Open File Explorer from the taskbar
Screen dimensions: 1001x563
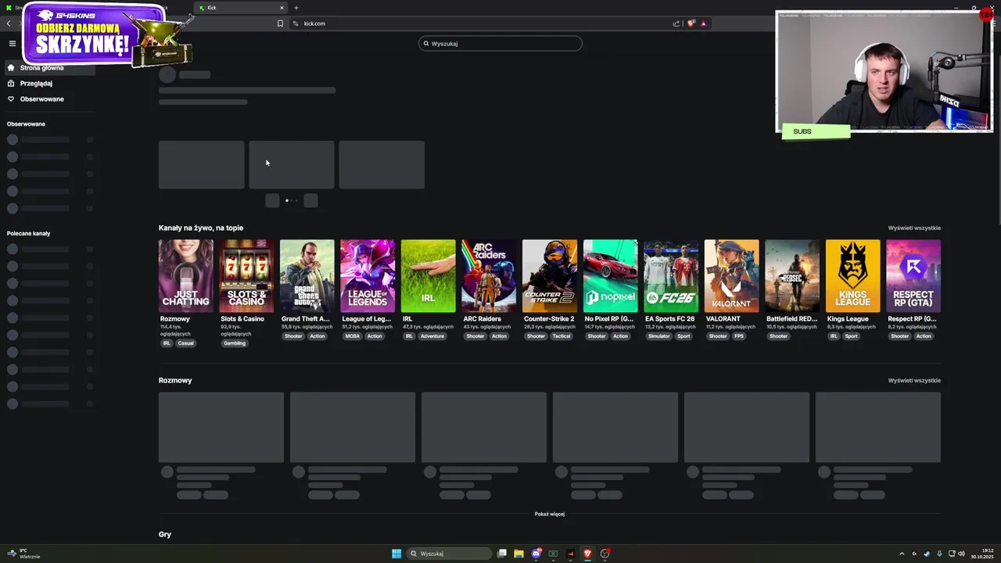518,554
